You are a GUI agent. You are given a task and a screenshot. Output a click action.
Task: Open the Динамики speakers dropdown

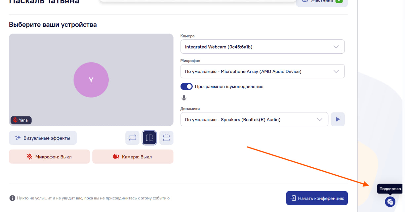point(254,119)
